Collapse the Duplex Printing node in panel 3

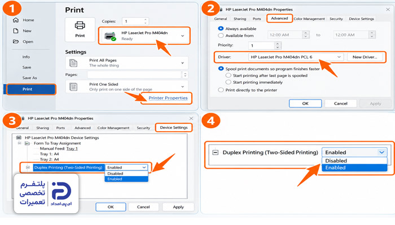28,167
